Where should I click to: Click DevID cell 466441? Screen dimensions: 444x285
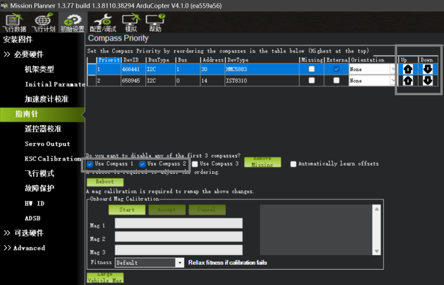(133, 69)
